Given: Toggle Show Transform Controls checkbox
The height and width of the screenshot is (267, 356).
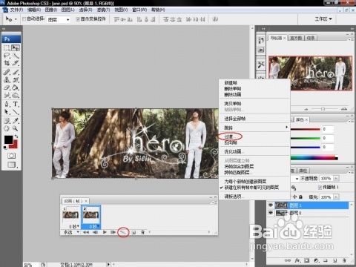Looking at the screenshot, I should click(x=78, y=19).
